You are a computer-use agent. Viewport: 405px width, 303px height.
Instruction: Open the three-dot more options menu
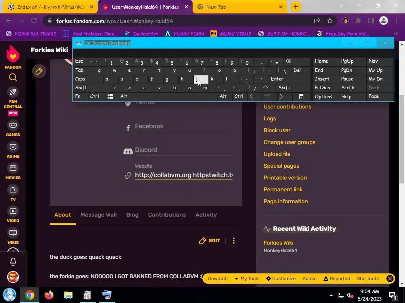(234, 241)
